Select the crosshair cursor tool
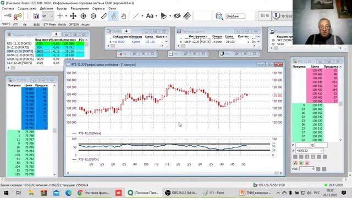Image resolution: width=352 pixels, height=198 pixels. pos(60,16)
